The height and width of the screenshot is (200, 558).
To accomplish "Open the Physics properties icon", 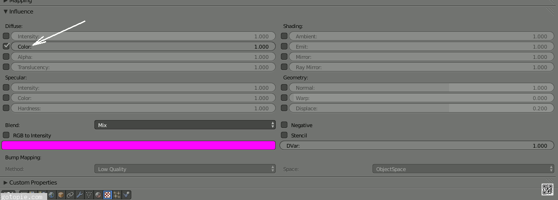I will click(x=126, y=195).
